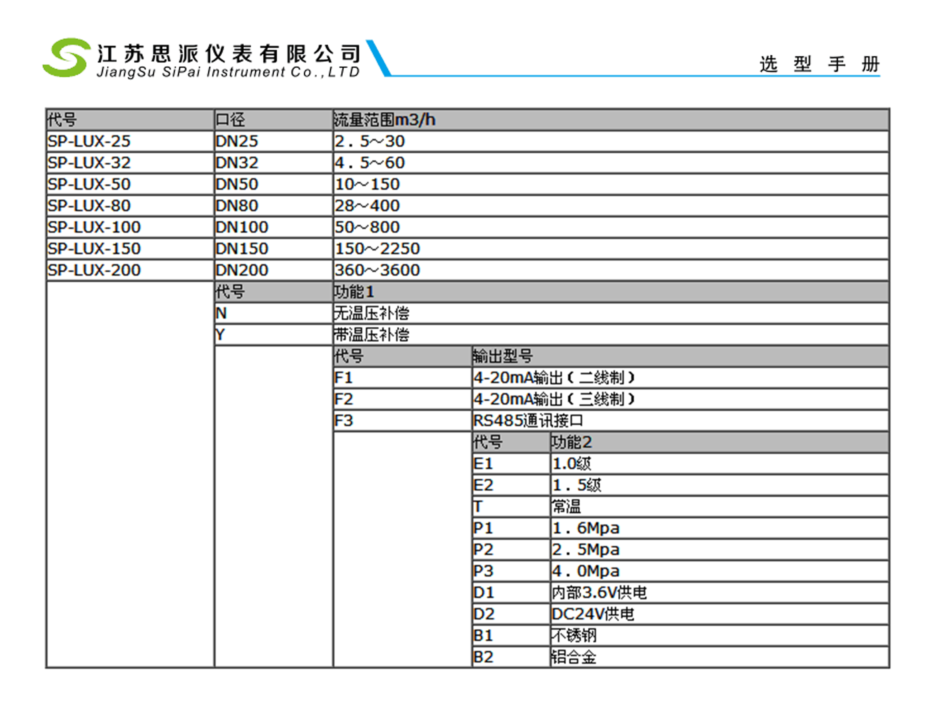The width and height of the screenshot is (939, 711).
Task: Select the SP-LUX-200 model cell
Action: (x=130, y=270)
